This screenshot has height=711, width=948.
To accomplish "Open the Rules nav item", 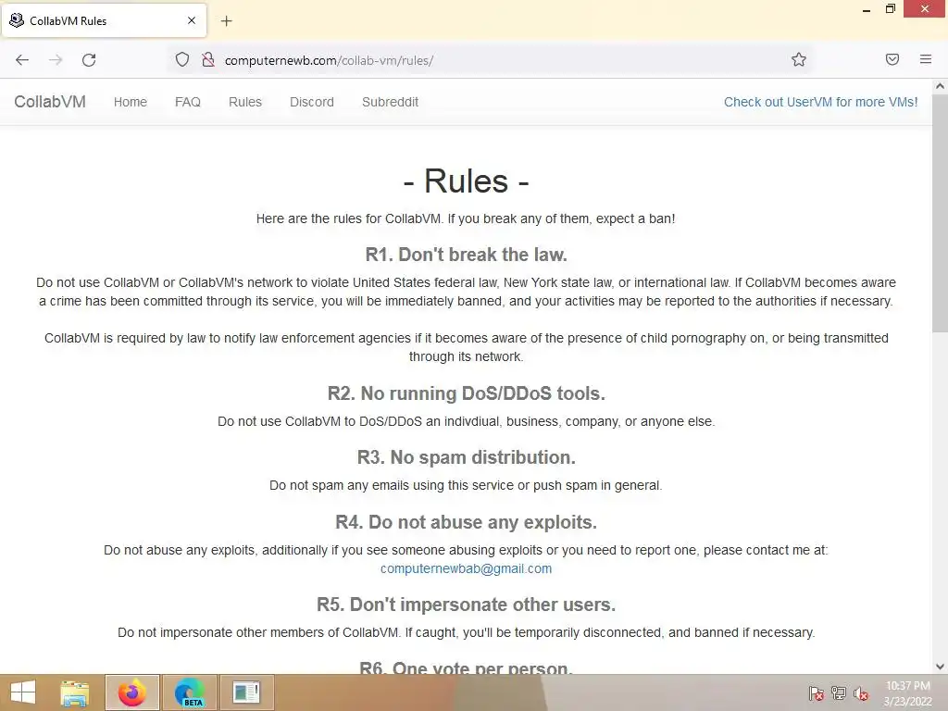I will (x=244, y=102).
